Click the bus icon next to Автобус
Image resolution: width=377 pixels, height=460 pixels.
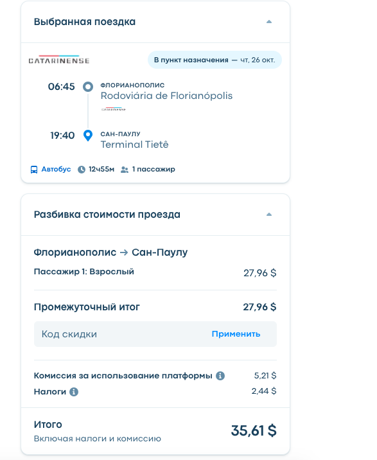tap(34, 170)
